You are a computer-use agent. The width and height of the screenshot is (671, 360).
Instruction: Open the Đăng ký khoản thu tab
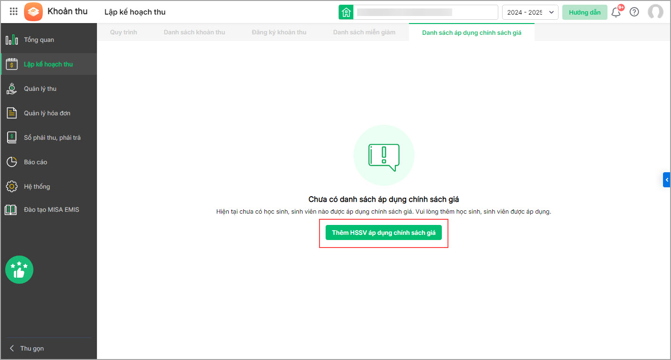point(279,32)
